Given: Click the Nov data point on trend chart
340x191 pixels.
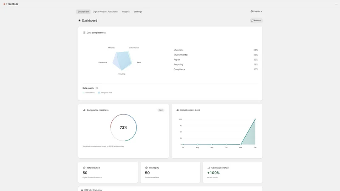Looking at the screenshot, I should click(x=241, y=144).
